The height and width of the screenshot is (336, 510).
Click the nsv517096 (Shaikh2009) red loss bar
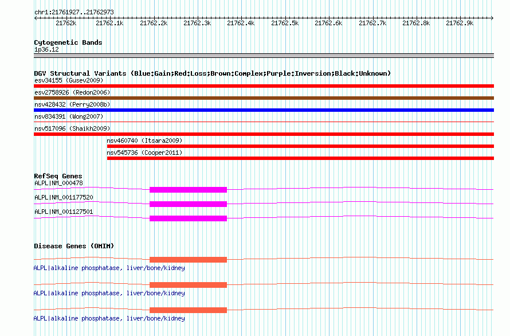(264, 134)
